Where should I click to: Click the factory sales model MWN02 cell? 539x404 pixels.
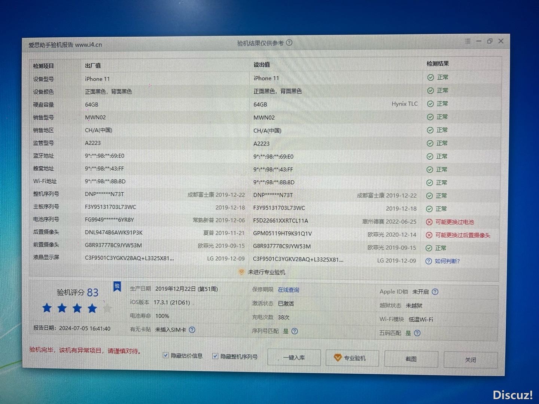[x=95, y=117]
